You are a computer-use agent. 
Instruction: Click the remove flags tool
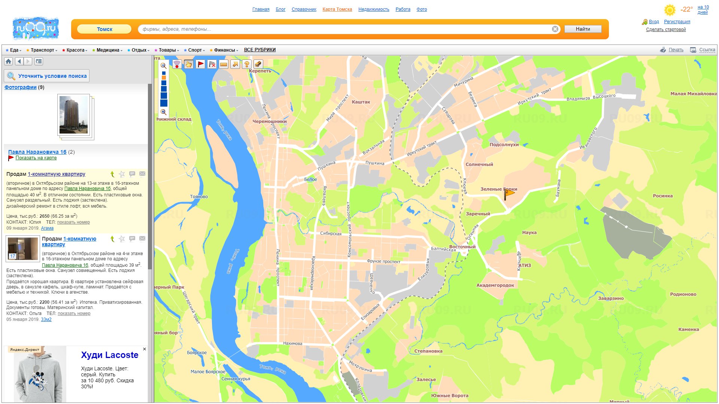[212, 64]
